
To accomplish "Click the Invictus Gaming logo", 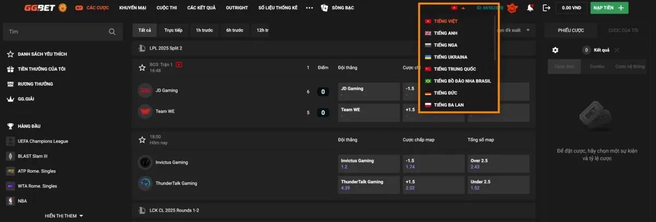I will [145, 162].
